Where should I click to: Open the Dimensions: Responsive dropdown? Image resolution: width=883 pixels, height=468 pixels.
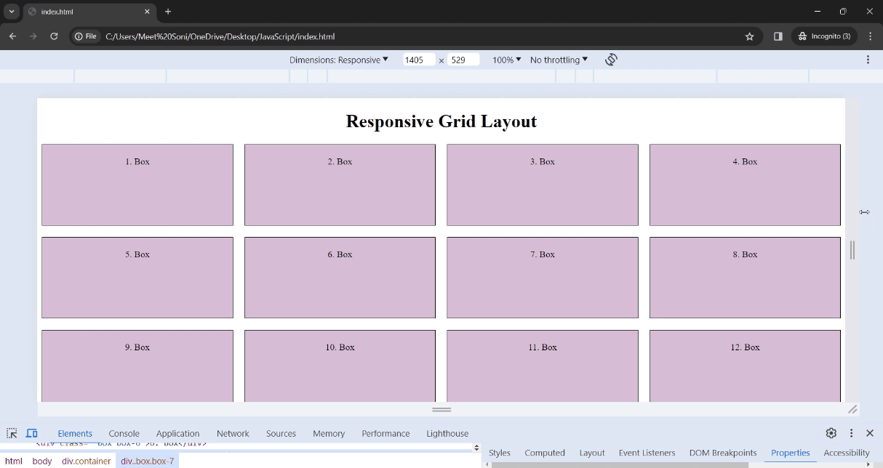pyautogui.click(x=339, y=60)
